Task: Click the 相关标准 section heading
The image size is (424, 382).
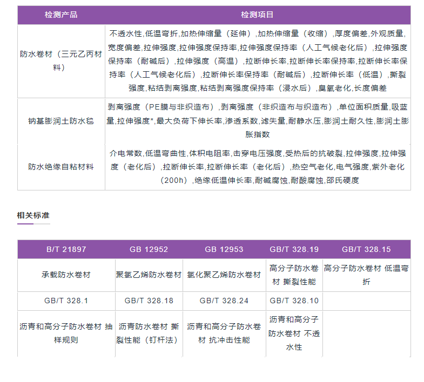Action: pyautogui.click(x=33, y=215)
